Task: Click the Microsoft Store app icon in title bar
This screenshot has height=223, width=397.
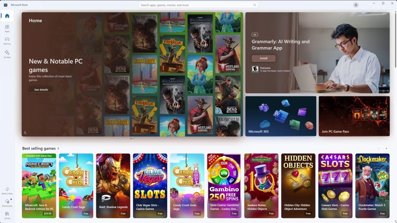Action: click(x=5, y=5)
